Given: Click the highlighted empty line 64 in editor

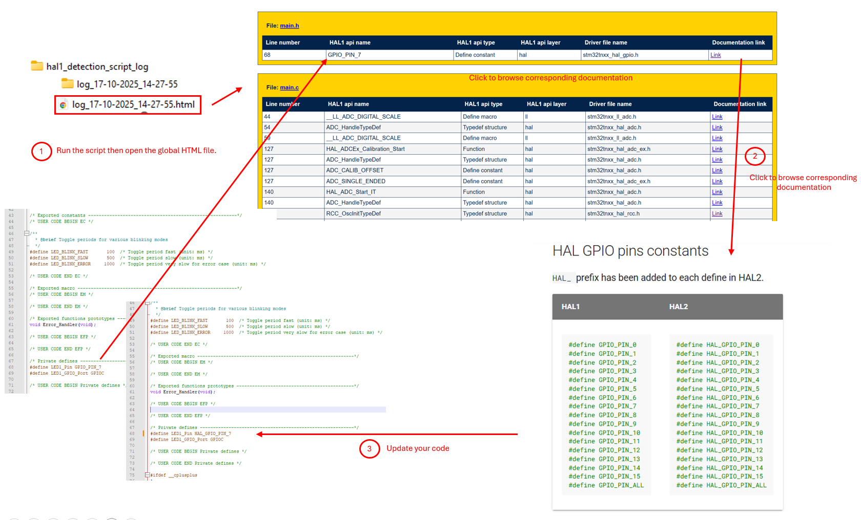Looking at the screenshot, I should [266, 409].
